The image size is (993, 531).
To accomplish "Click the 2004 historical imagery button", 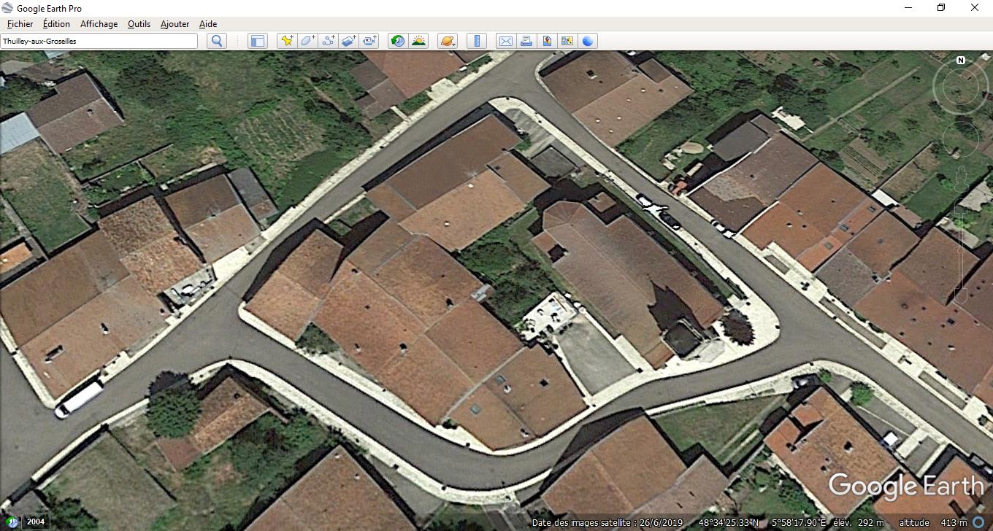I will 35,522.
